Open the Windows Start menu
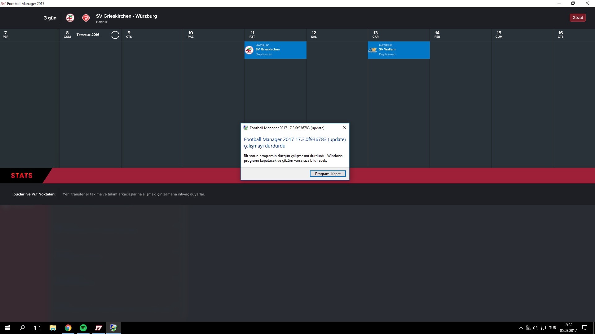The width and height of the screenshot is (595, 334). pos(7,328)
